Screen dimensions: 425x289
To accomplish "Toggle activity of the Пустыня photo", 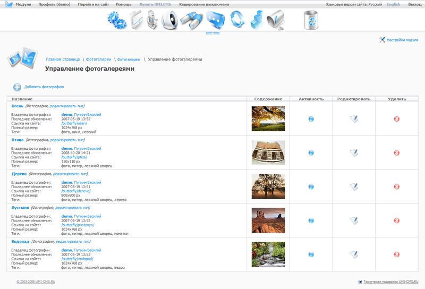I will tap(311, 220).
